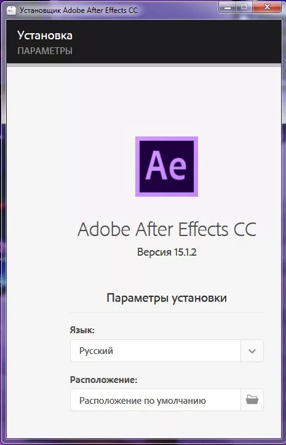The image size is (286, 445).
Task: Click the purple Ae After Effects logo
Action: pos(167,167)
